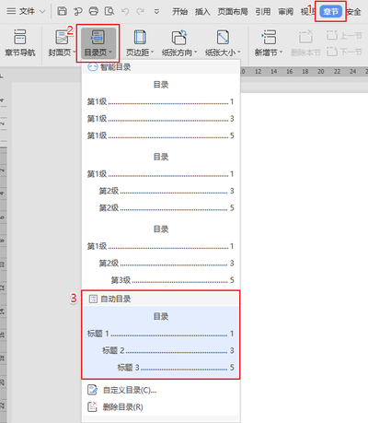
Task: Expand the quick access customize arrow
Action: coord(156,12)
